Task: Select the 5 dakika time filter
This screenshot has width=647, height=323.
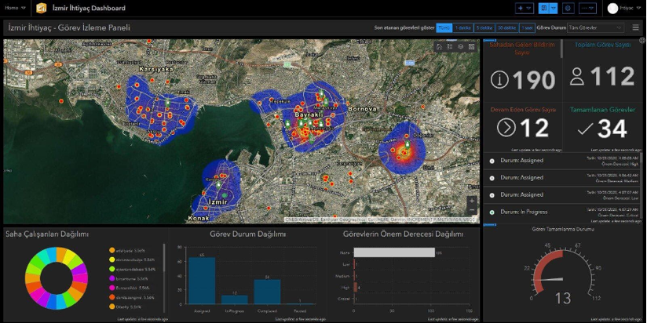Action: (x=484, y=27)
